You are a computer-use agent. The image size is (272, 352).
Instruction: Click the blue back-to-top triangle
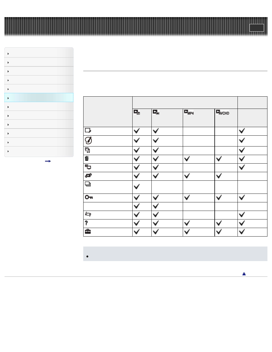point(244,274)
